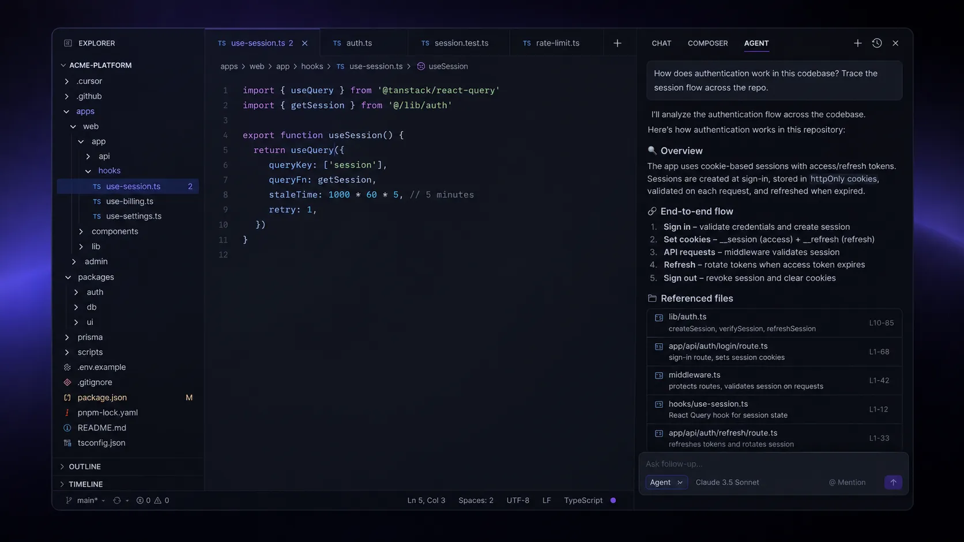The width and height of the screenshot is (964, 542).
Task: Expand the OUTLINE section
Action: coord(62,467)
